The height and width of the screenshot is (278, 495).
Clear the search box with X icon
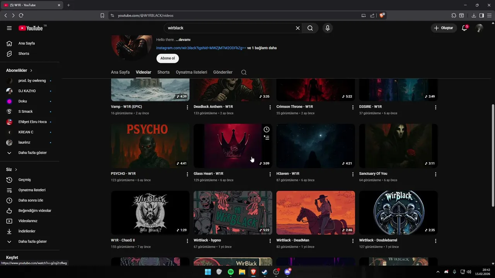click(x=298, y=28)
